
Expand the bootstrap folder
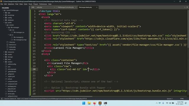pos(4,15)
